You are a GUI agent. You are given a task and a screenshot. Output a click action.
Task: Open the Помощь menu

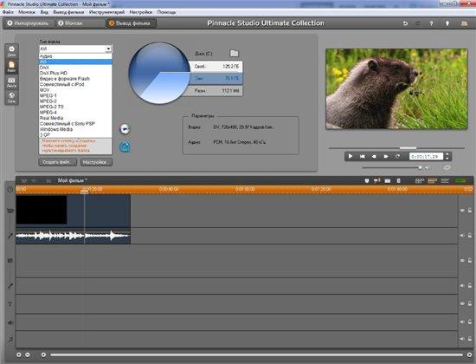(x=166, y=12)
